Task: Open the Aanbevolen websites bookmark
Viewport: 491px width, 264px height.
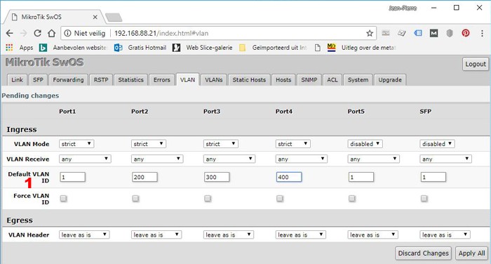Action: (x=73, y=48)
